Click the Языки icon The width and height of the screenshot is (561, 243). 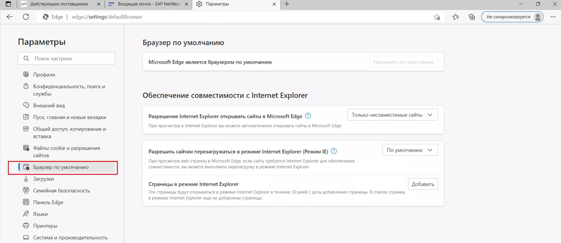[x=26, y=214]
